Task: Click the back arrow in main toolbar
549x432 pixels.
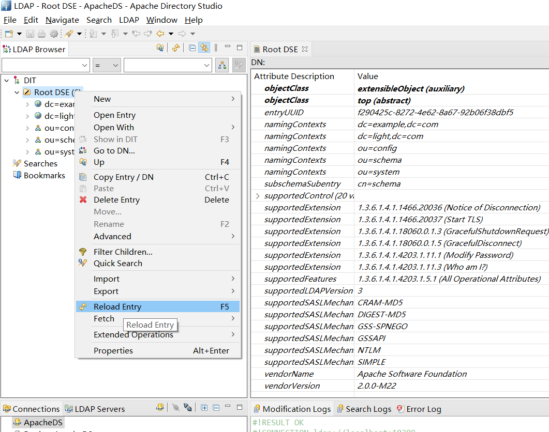Action: [160, 34]
